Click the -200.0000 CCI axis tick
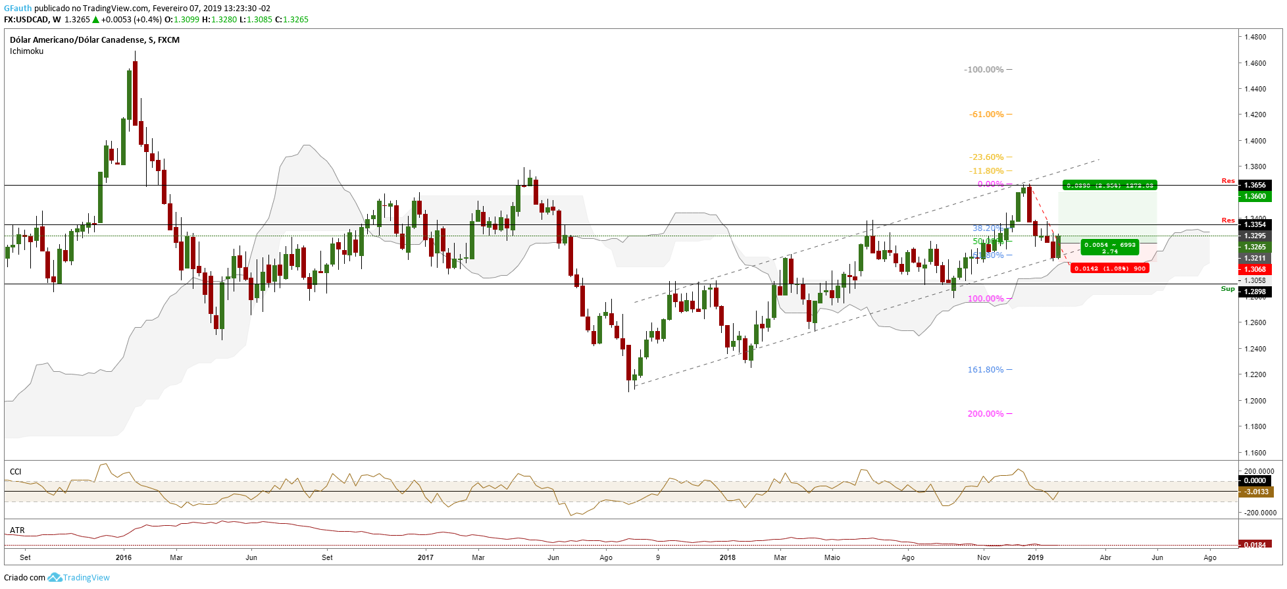Viewport: 1287px width, 589px height. (x=1259, y=513)
